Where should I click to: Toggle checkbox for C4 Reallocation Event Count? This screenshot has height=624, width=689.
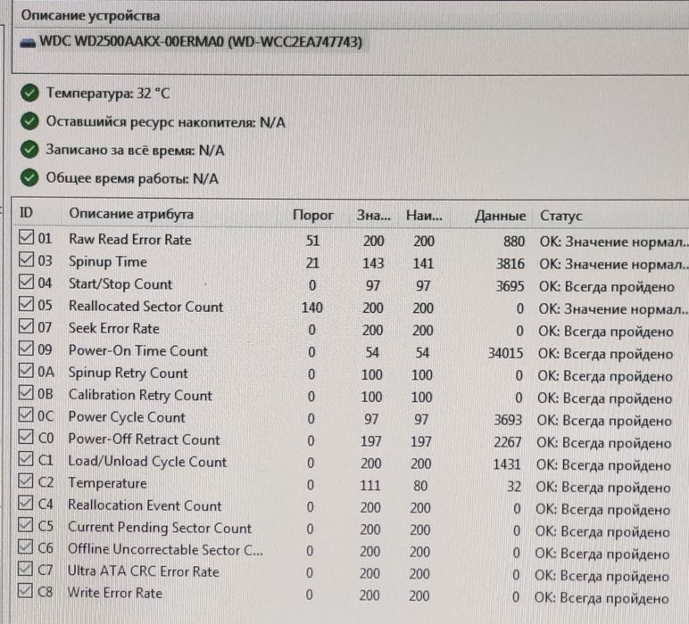[26, 503]
